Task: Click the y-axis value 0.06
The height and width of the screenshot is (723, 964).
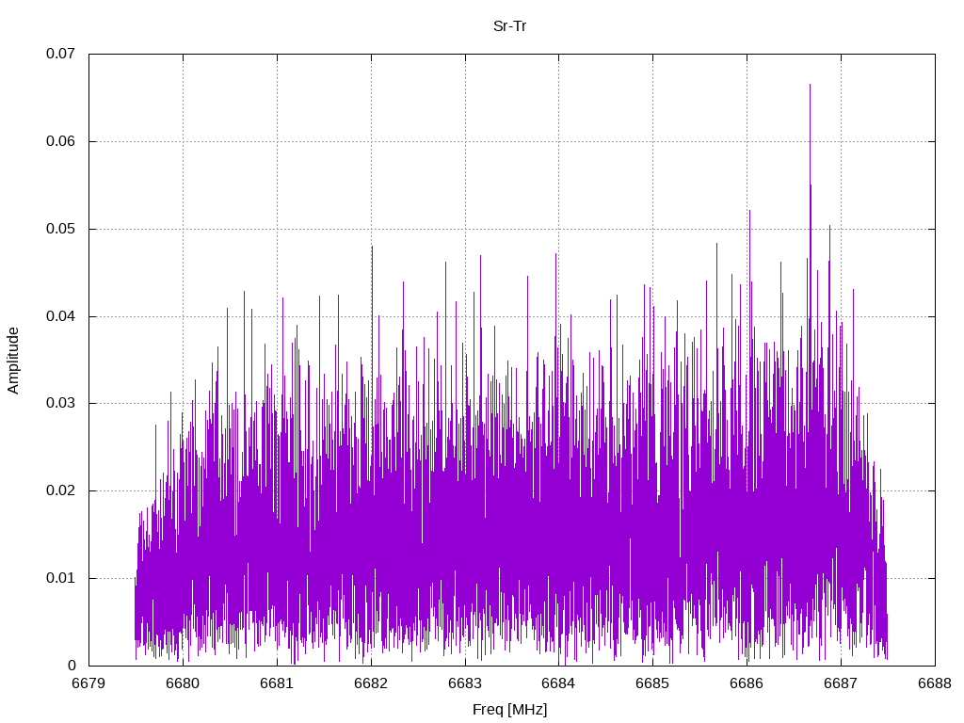Action: 61,141
